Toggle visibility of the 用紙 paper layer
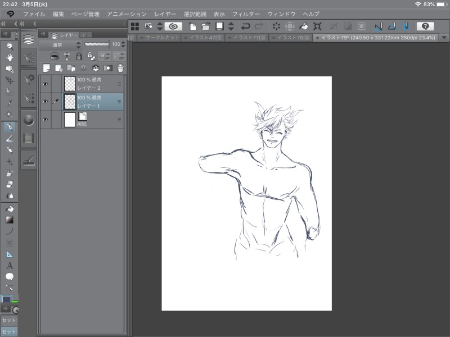450x337 pixels. [45, 120]
